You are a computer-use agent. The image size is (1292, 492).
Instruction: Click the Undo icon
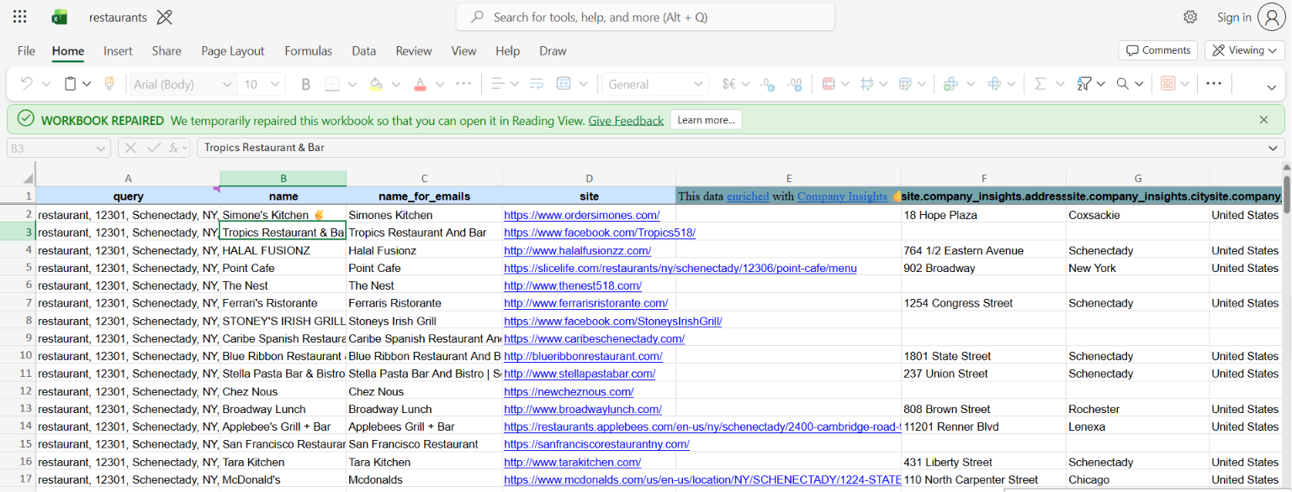pos(27,84)
